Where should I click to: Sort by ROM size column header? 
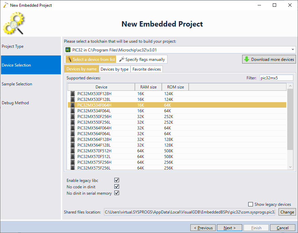(x=176, y=87)
